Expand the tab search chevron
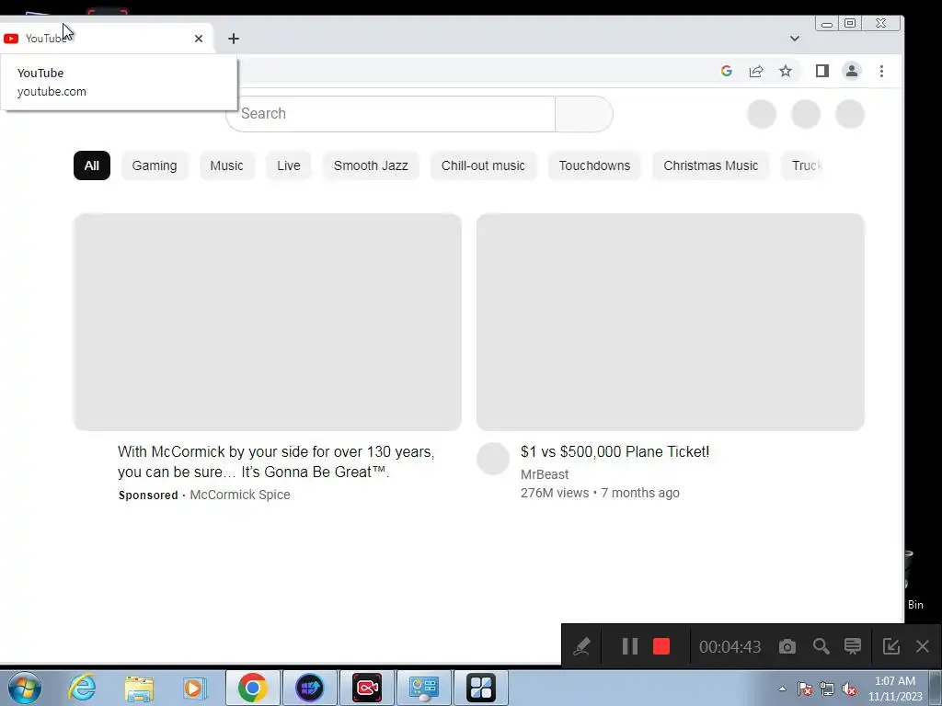This screenshot has width=942, height=706. tap(794, 39)
